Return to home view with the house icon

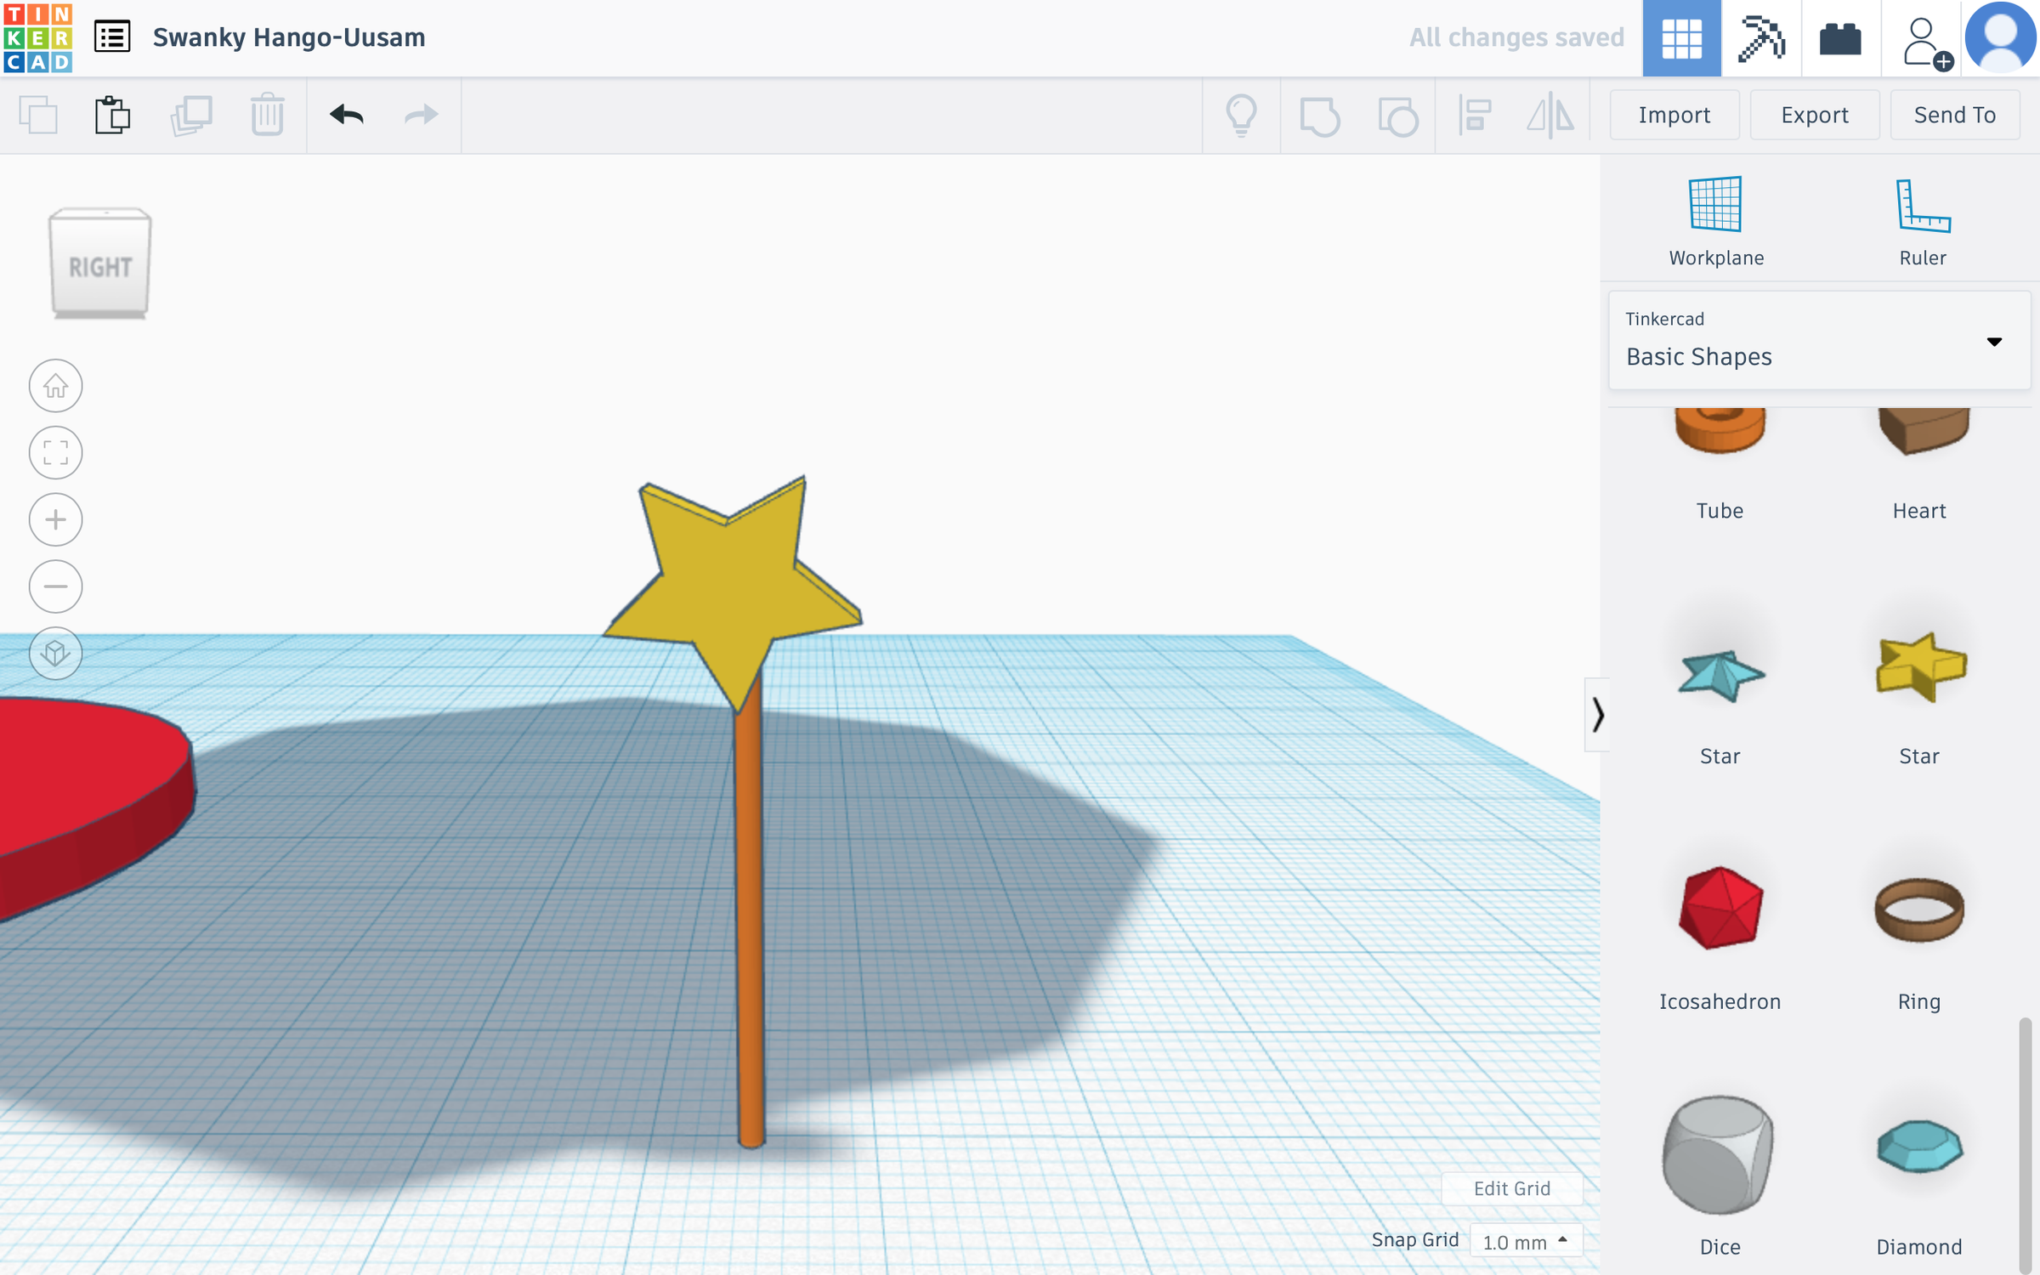(x=54, y=385)
